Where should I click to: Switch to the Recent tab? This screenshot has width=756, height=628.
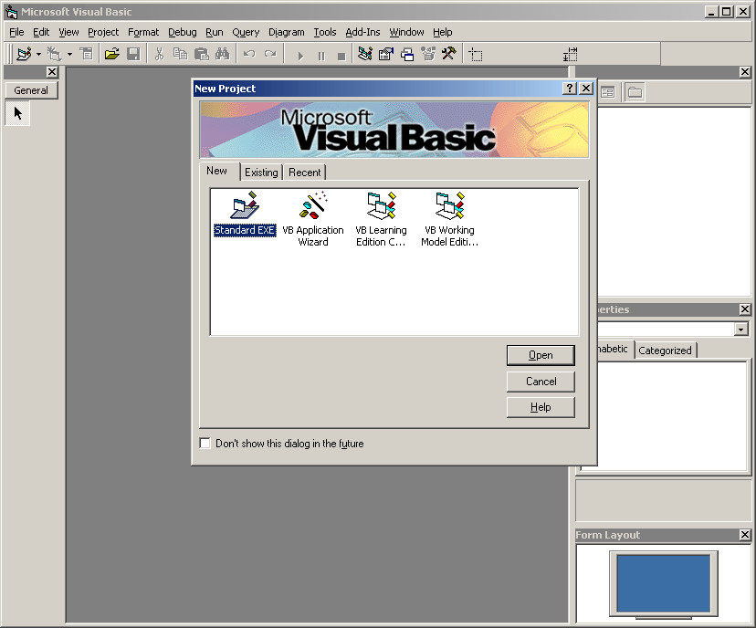(x=305, y=173)
